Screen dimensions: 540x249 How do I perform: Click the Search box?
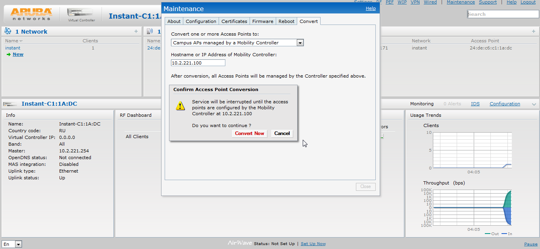coord(503,14)
